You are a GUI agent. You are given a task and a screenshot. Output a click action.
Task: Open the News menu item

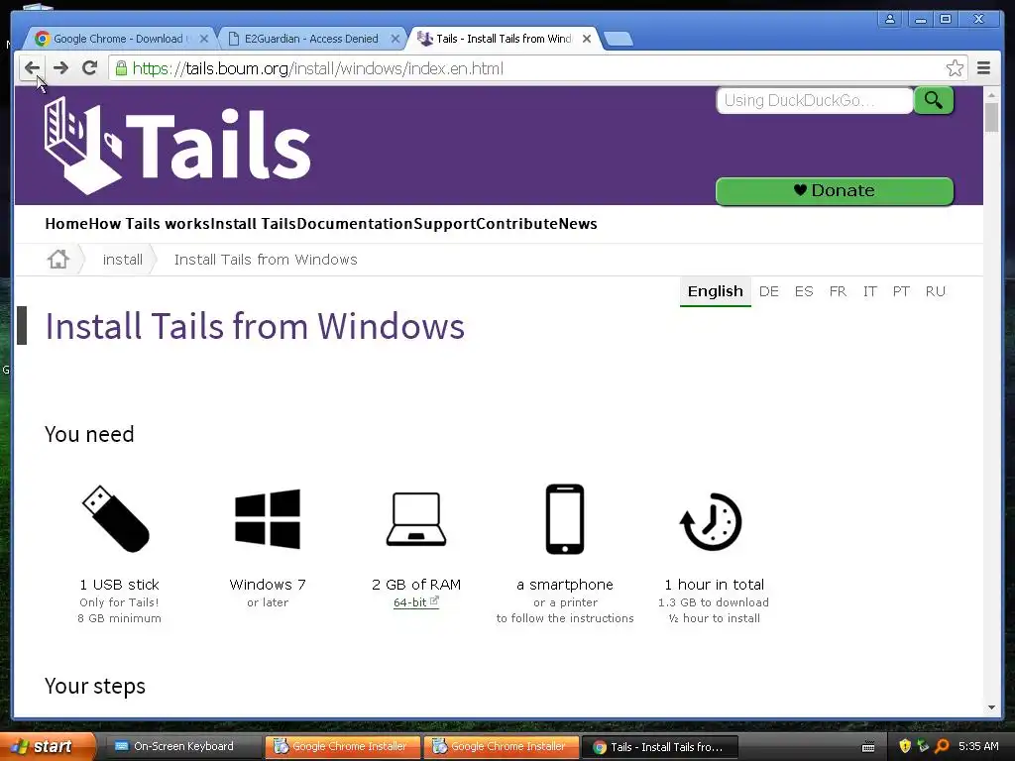(x=578, y=224)
